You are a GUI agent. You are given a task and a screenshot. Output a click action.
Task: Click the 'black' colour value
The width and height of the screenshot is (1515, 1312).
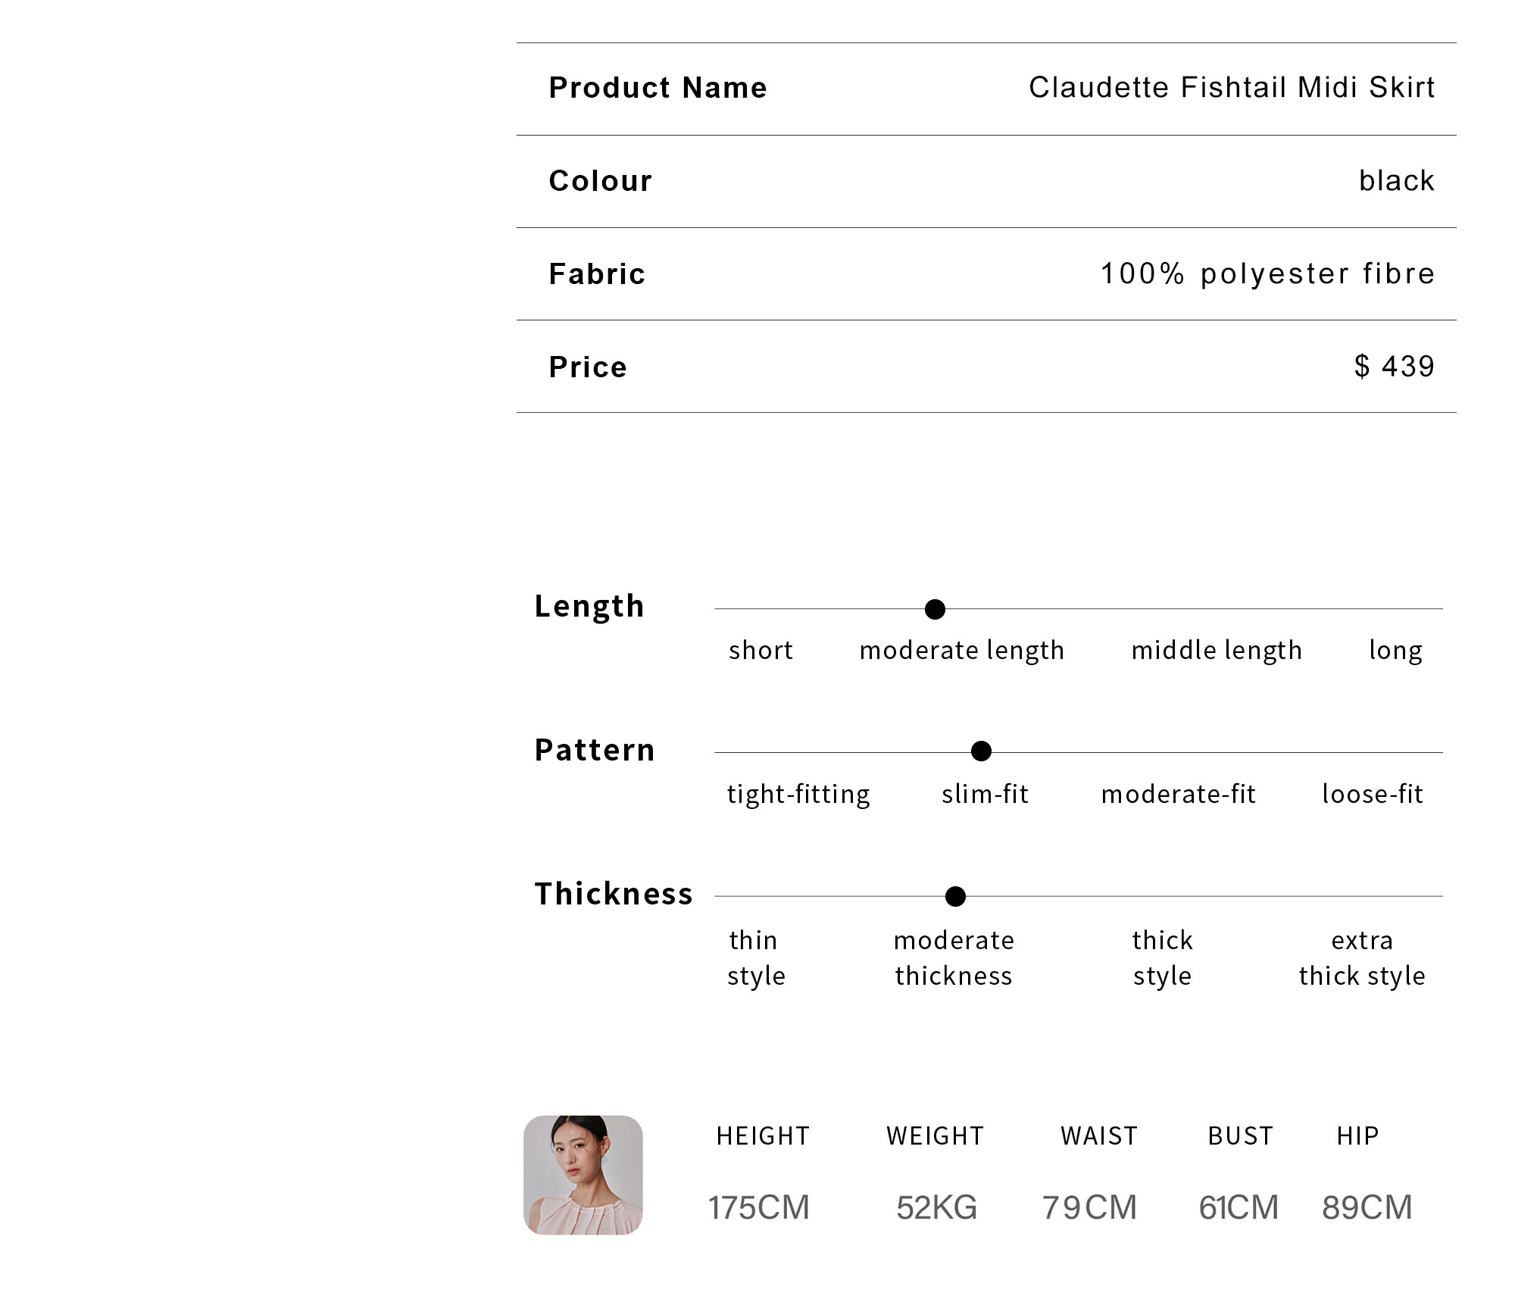coord(1397,181)
